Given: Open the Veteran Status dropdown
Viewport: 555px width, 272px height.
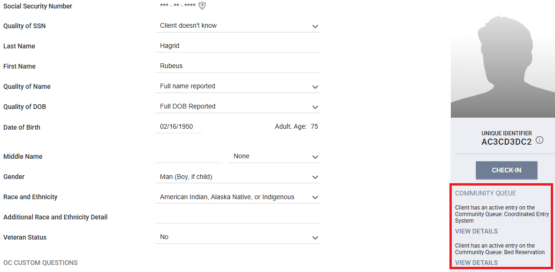Looking at the screenshot, I should pos(237,237).
